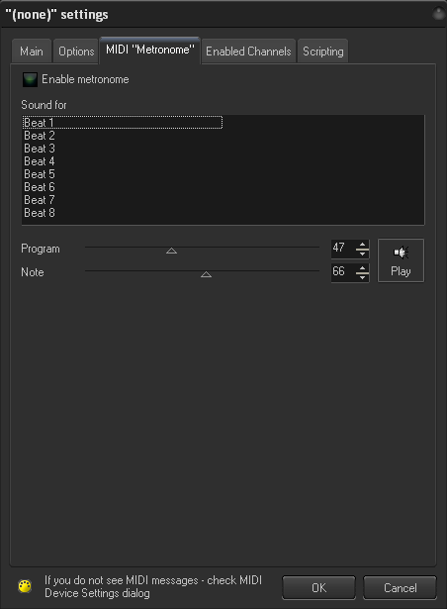Open the Options tab
447x609 pixels.
point(76,51)
